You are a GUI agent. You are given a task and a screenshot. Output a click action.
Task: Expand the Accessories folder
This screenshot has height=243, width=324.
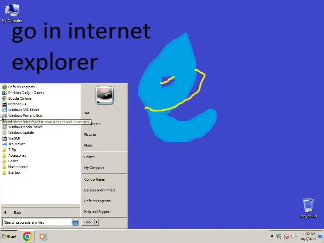[x=40, y=155]
